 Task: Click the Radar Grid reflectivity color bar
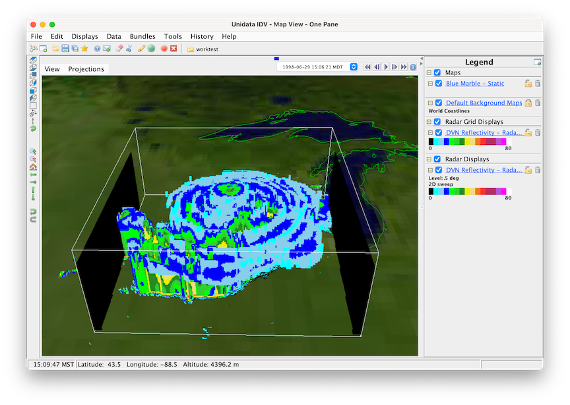point(470,142)
